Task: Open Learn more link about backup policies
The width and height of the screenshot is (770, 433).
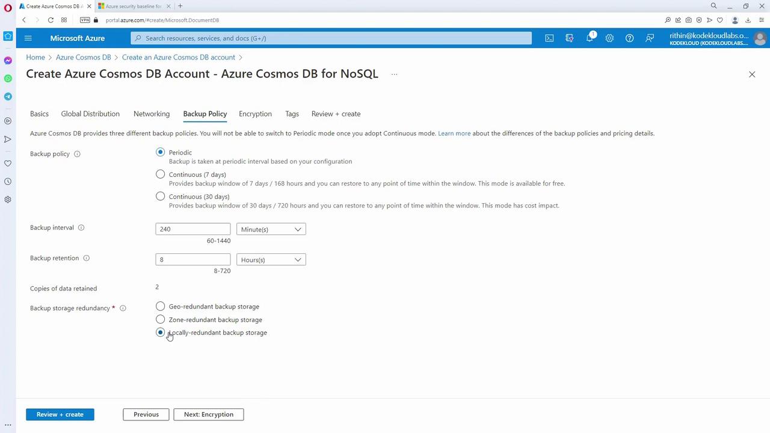Action: click(454, 134)
